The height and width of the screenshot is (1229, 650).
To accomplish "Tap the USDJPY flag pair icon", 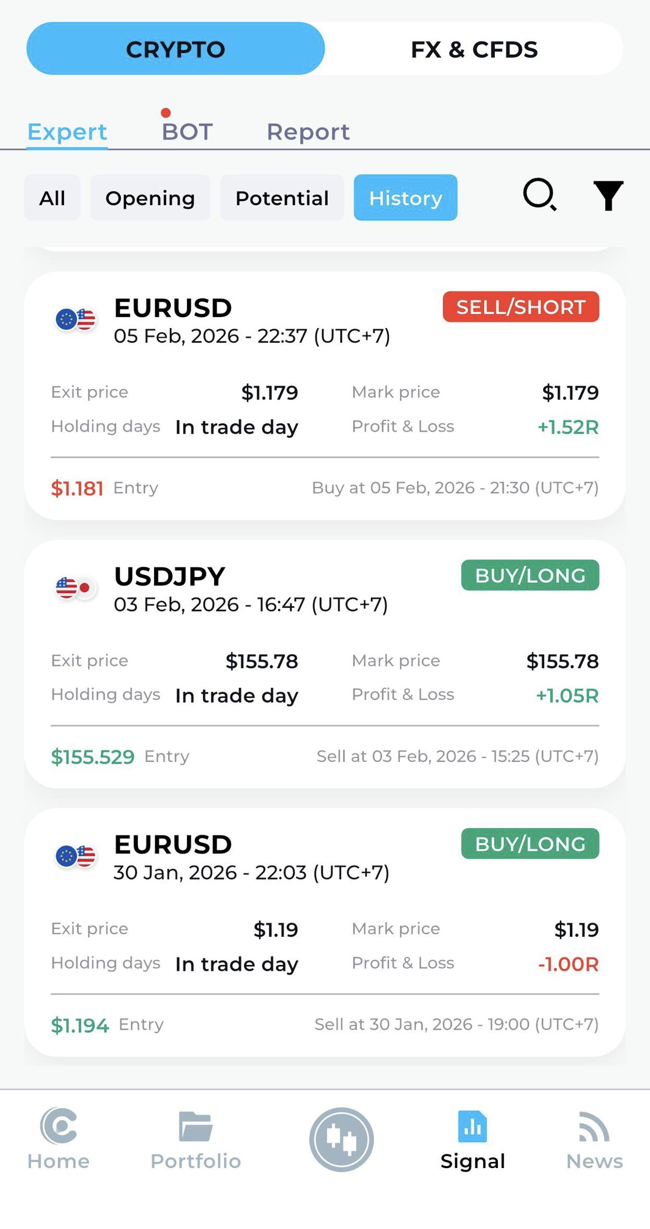I will click(76, 588).
